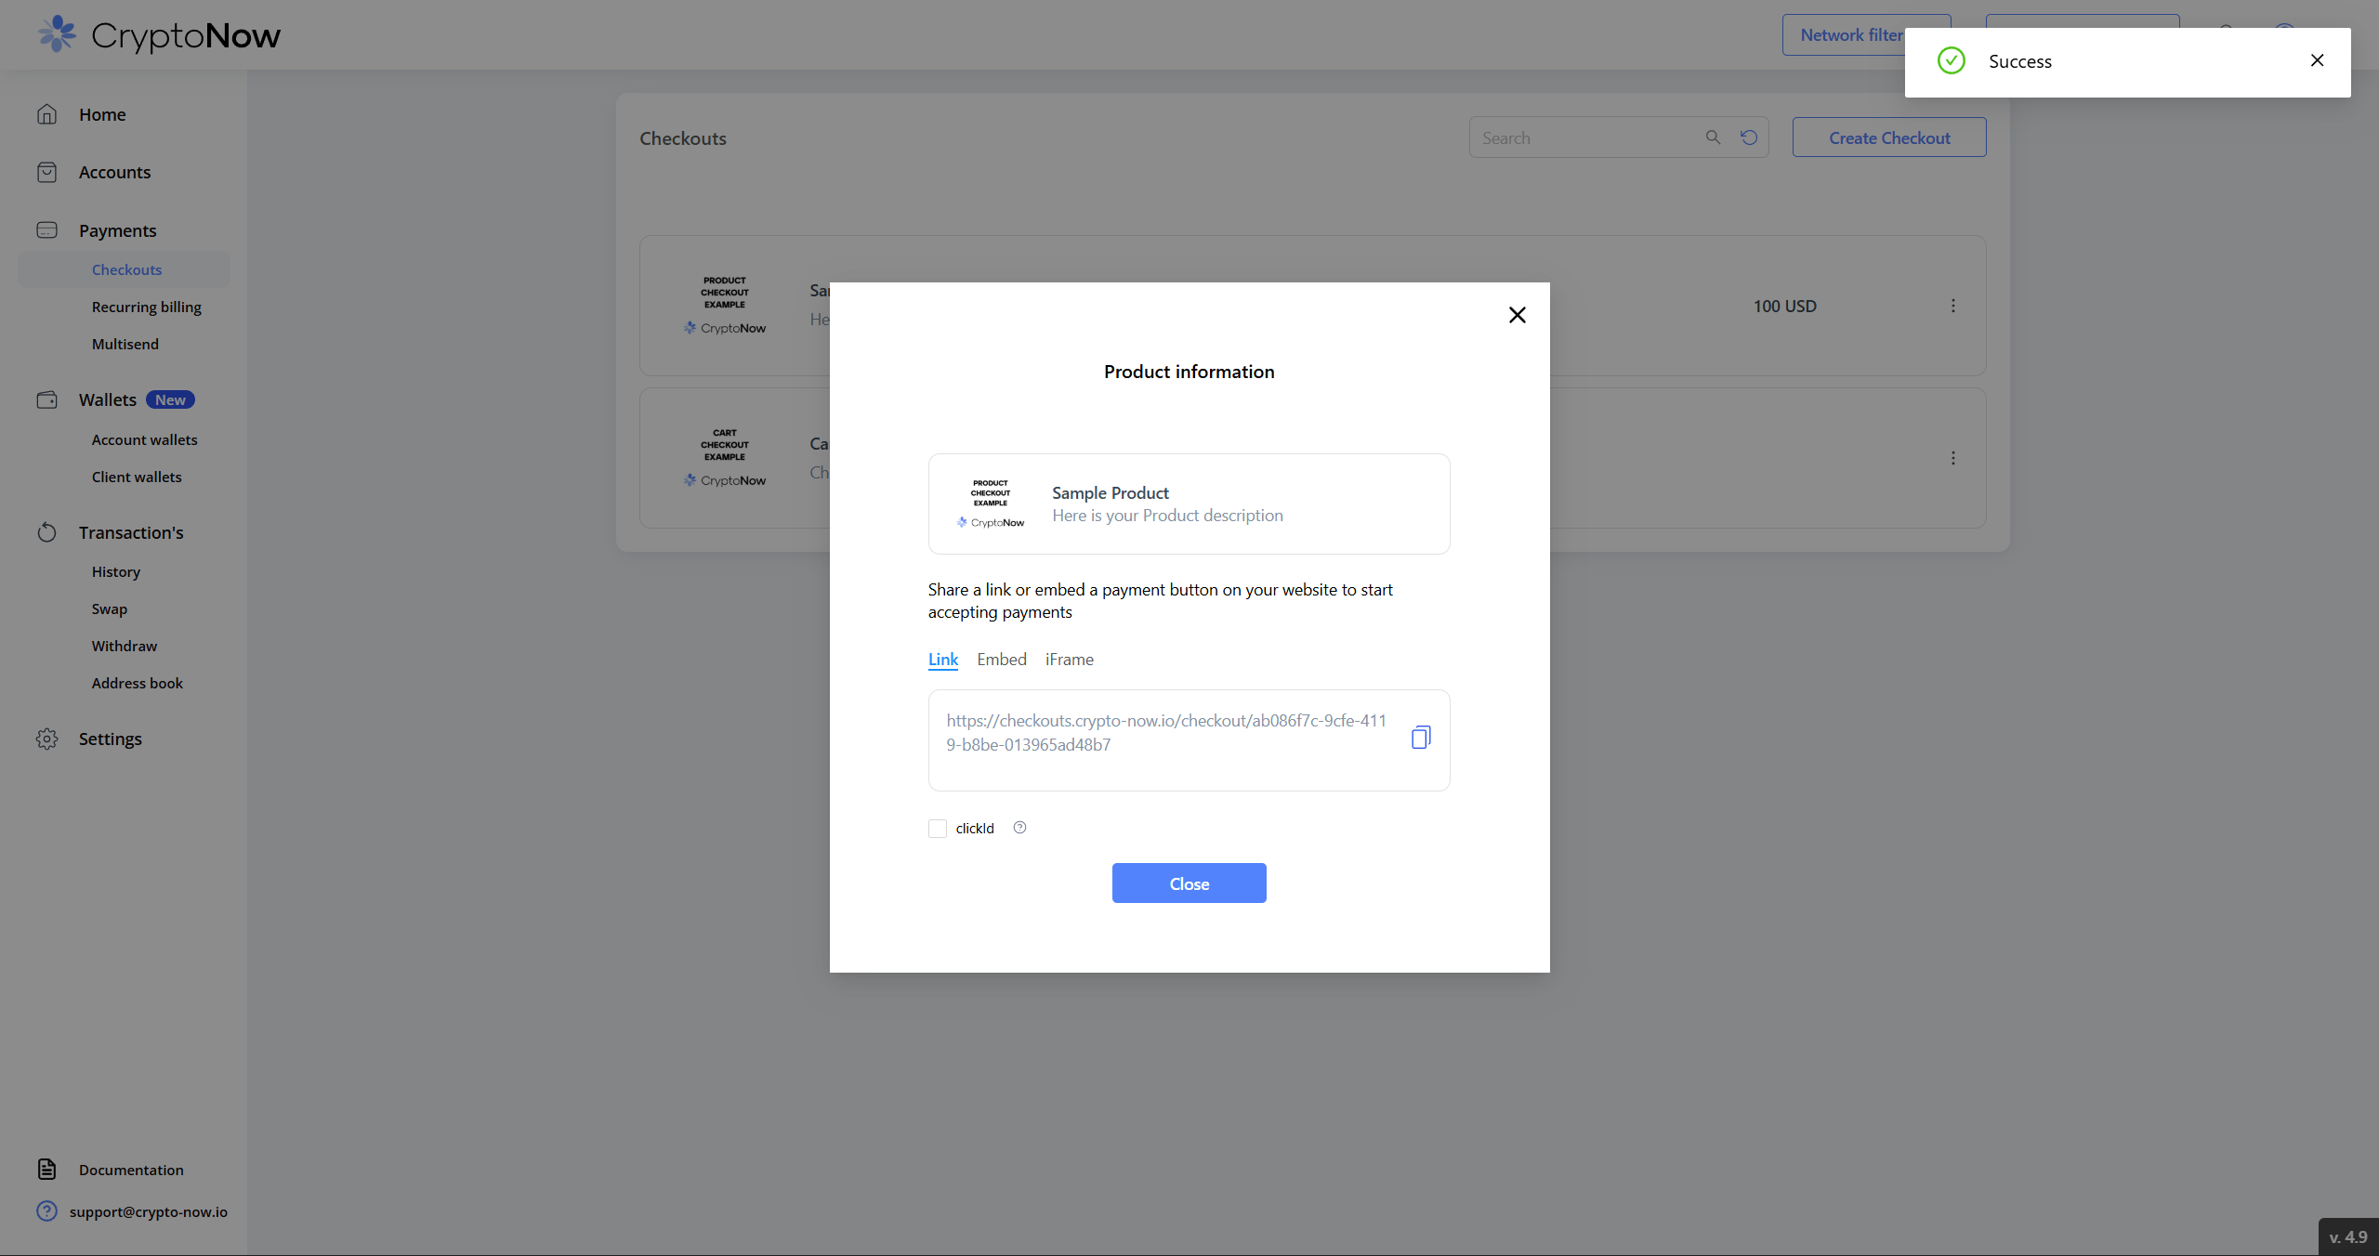
Task: Click the Sample Product title in dialog
Action: tap(1111, 492)
